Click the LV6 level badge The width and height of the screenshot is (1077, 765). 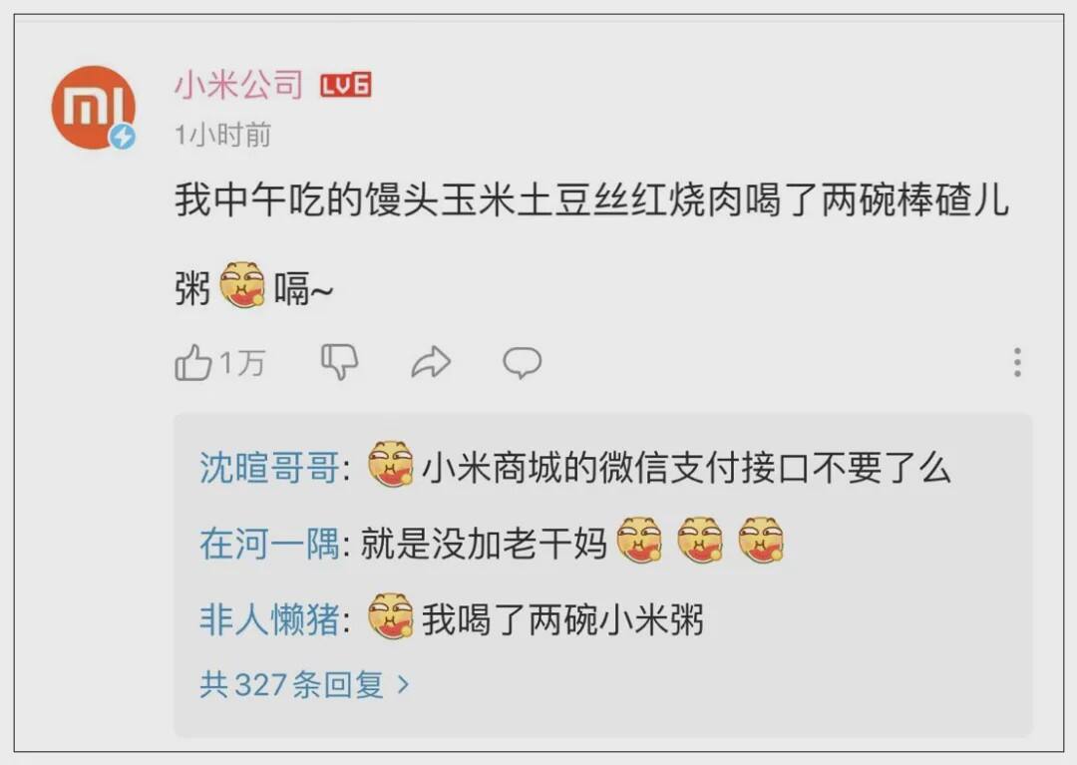point(345,85)
